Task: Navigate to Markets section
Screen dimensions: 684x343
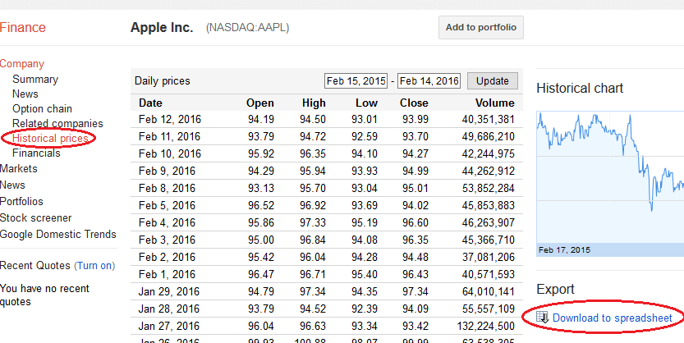Action: pos(18,168)
